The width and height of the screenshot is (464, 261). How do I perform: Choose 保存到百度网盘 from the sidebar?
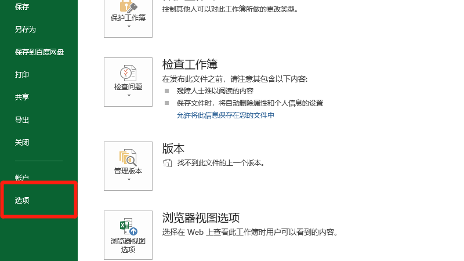pyautogui.click(x=39, y=52)
